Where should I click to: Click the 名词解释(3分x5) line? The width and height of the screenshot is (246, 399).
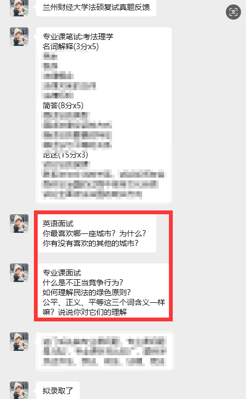71,46
